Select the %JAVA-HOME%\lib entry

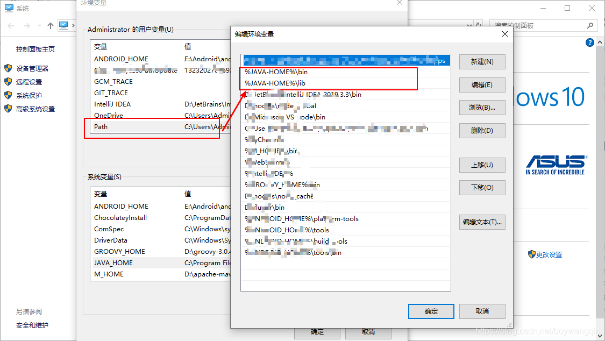(x=346, y=83)
